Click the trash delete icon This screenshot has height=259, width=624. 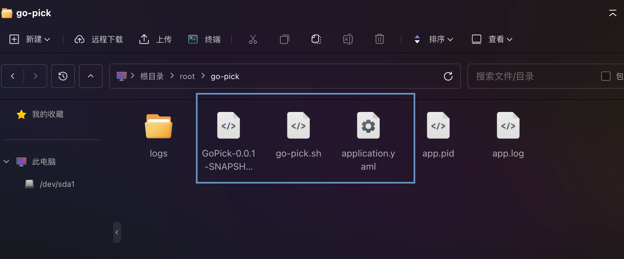(x=380, y=39)
